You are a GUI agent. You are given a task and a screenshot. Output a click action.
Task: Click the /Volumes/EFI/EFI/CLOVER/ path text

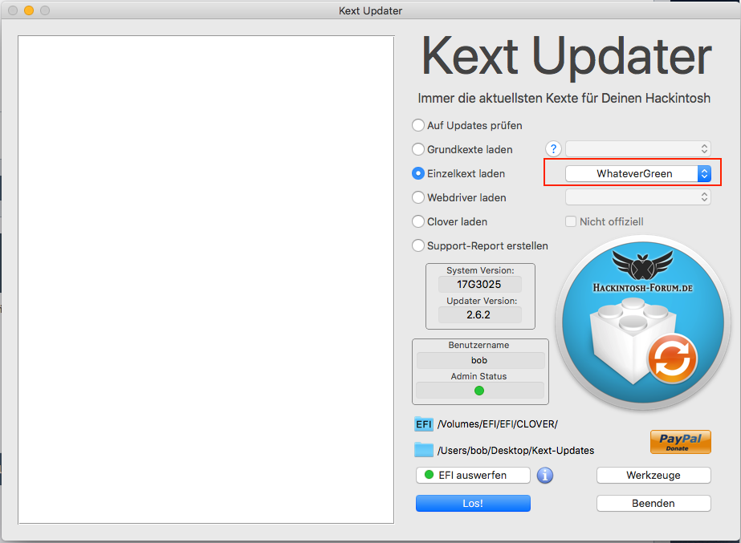click(498, 424)
